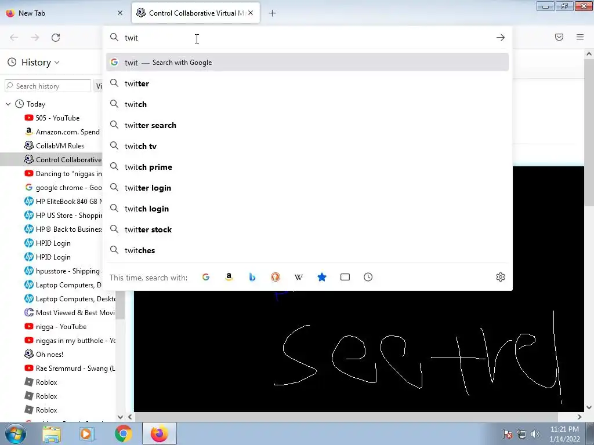Open '505 - YouTube' history entry
Viewport: 594px width, 445px height.
coord(57,118)
